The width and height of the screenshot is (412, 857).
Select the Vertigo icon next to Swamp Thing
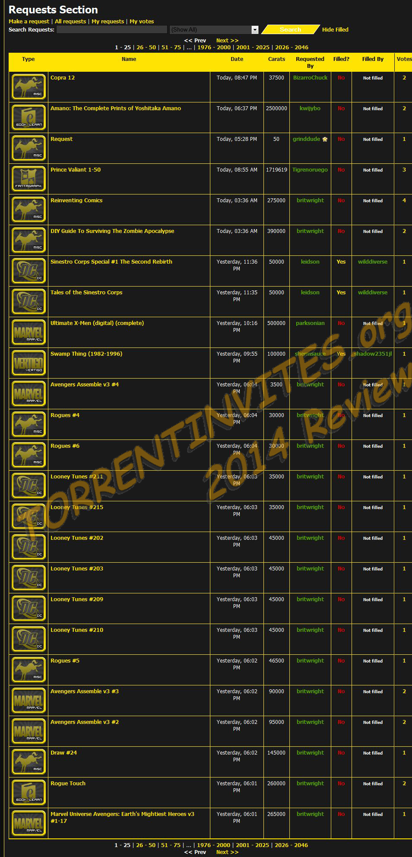click(x=29, y=363)
